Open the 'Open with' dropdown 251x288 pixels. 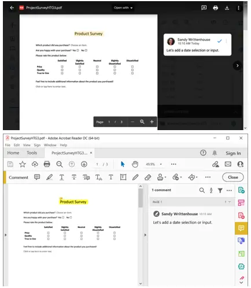(123, 8)
